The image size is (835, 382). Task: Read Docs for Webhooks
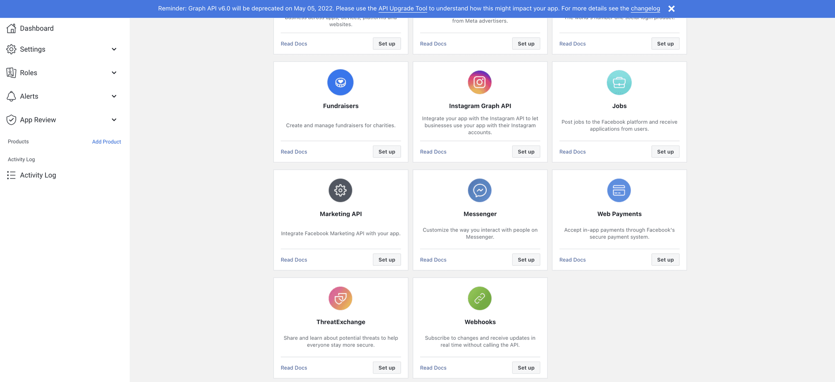pos(433,368)
